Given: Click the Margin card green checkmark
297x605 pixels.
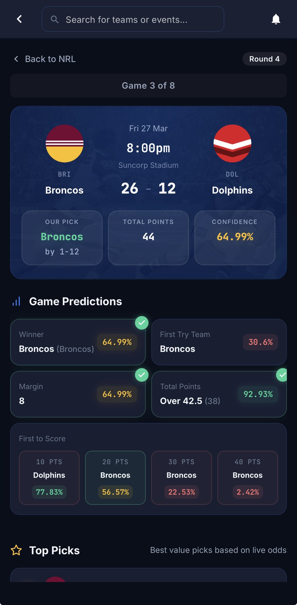Looking at the screenshot, I should click(x=142, y=375).
